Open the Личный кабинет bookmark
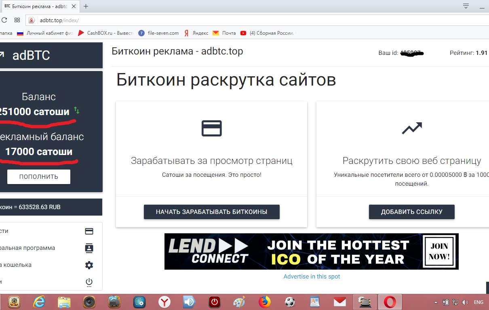This screenshot has width=489, height=310. click(45, 33)
